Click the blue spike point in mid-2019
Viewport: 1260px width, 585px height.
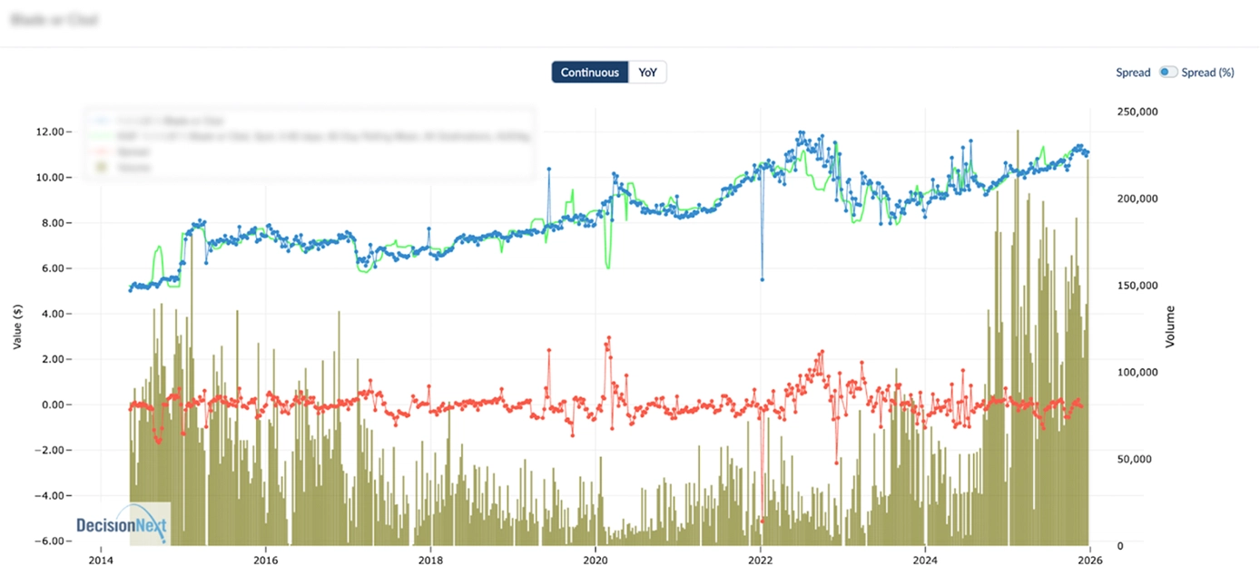point(548,169)
